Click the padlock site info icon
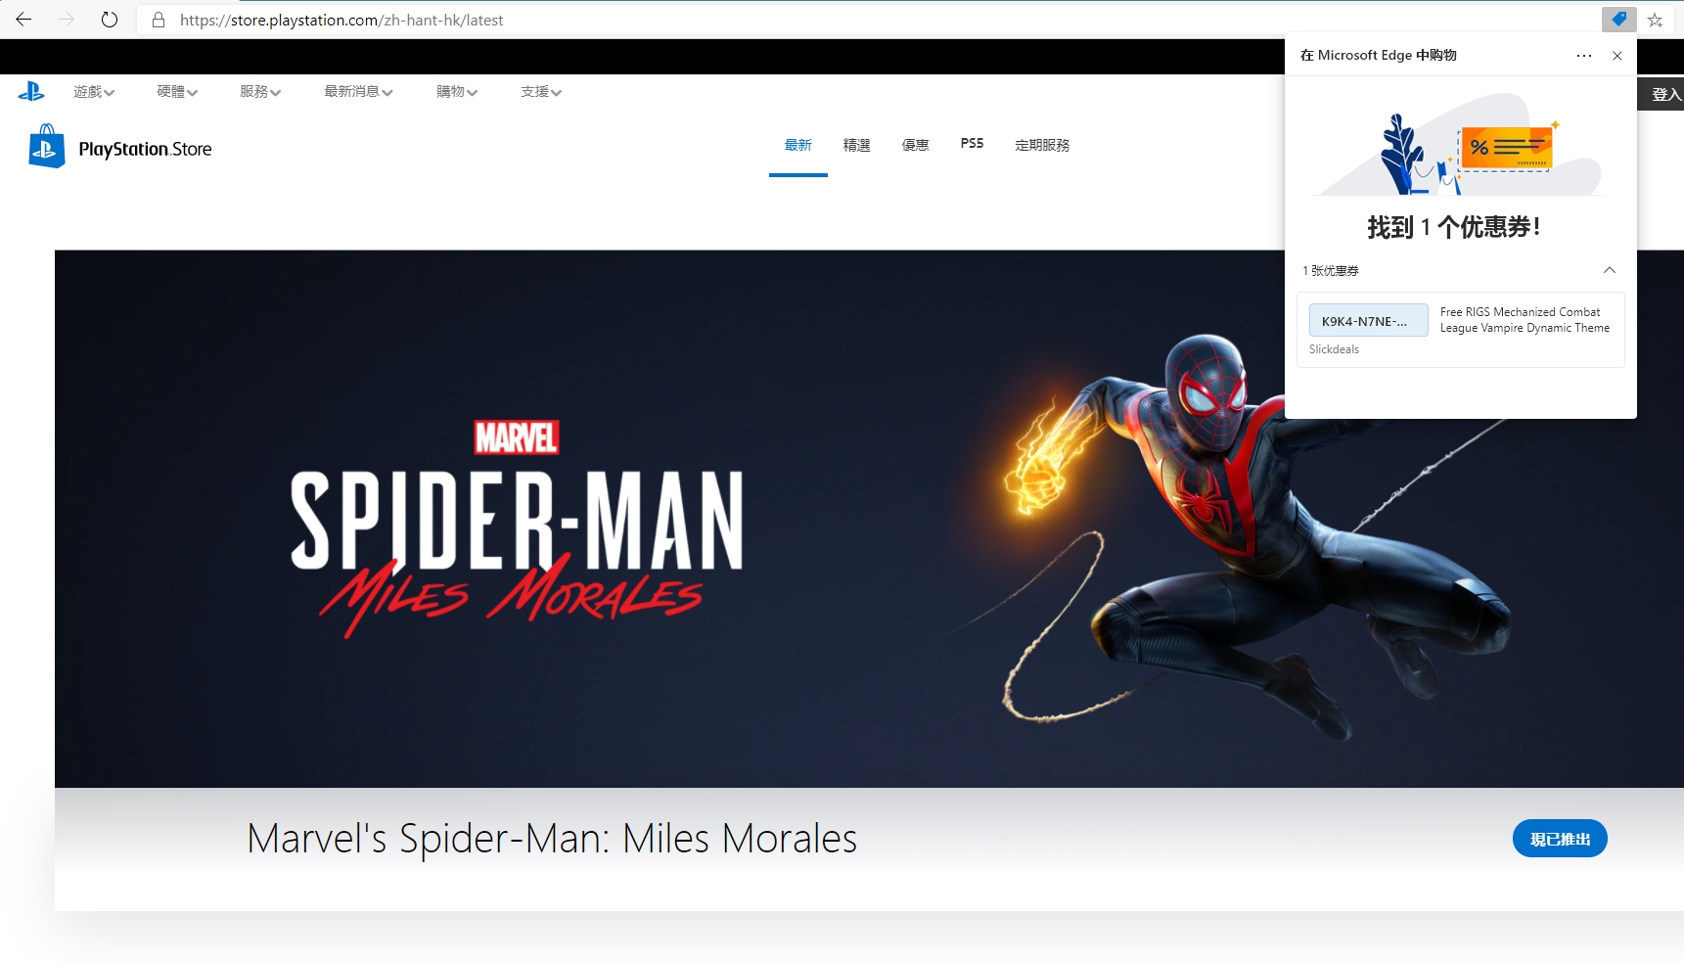The width and height of the screenshot is (1684, 963). pyautogui.click(x=159, y=20)
